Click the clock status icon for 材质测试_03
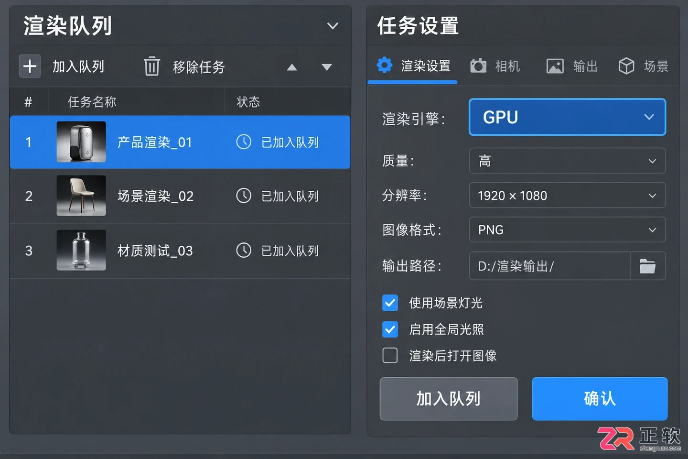 tap(244, 250)
